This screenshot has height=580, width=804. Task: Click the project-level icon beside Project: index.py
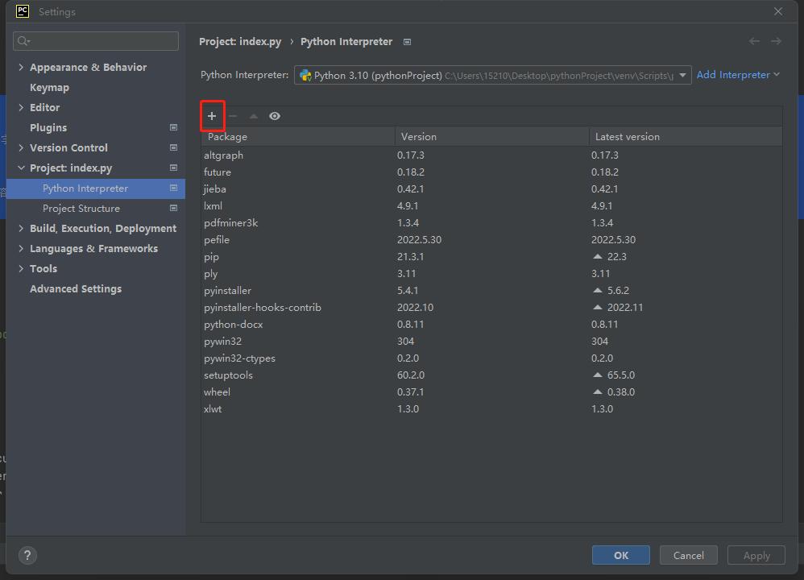tap(173, 168)
